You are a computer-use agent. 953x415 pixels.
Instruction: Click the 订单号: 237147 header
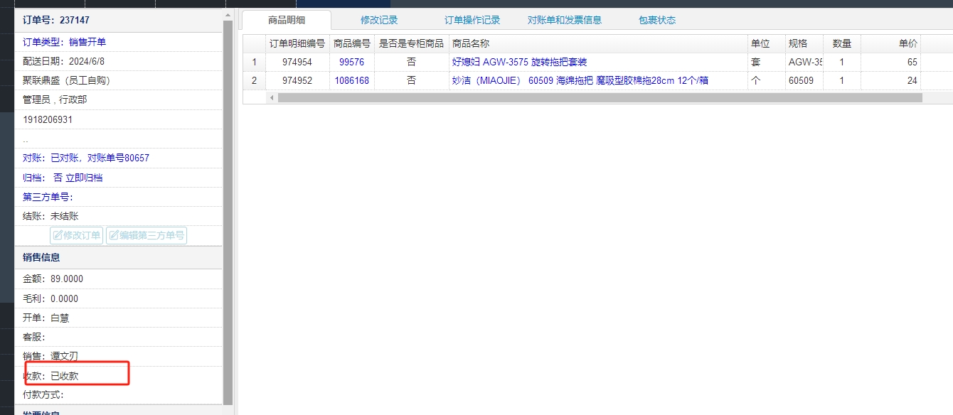point(118,21)
